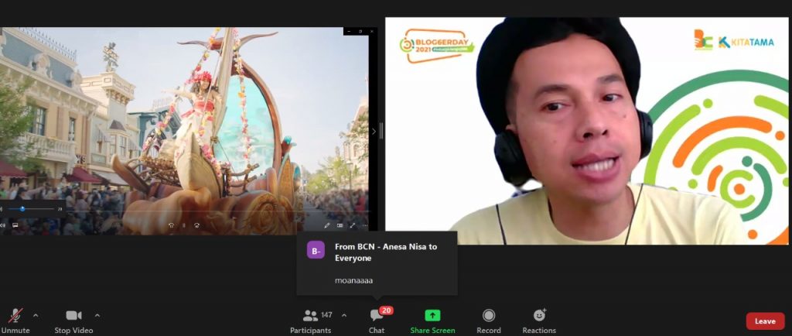Viewport: 792px width, 336px height.
Task: Expand the side panel chevron beside shared video
Action: click(x=374, y=132)
